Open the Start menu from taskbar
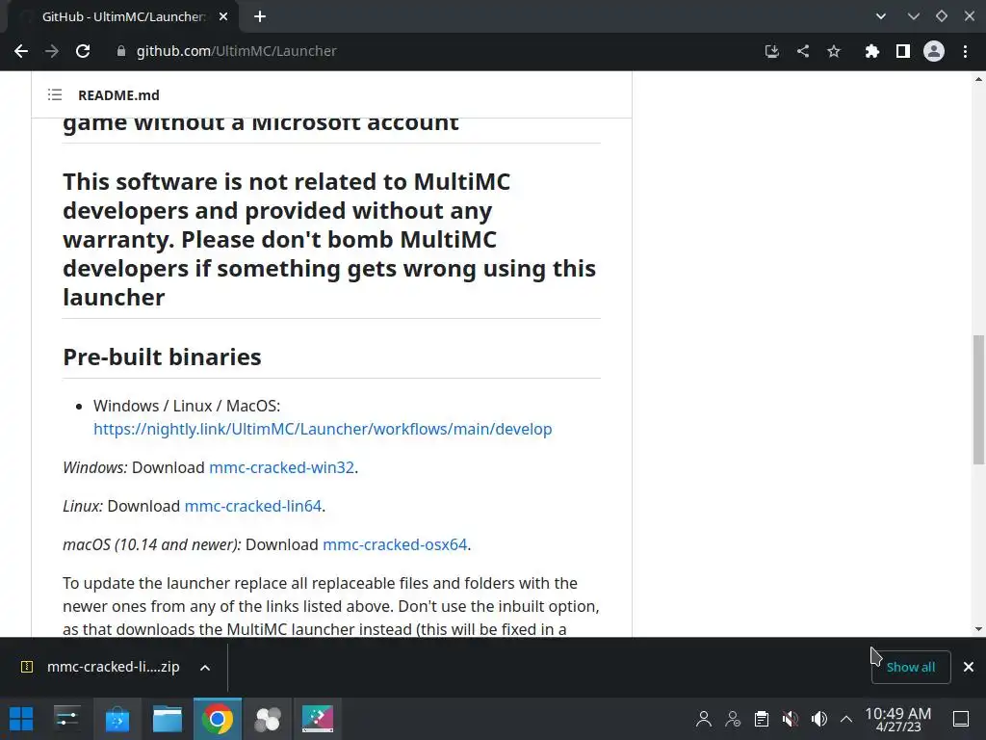Screen dimensions: 986x740 point(21,719)
